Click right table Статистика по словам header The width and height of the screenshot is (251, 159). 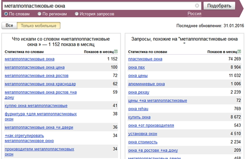pos(147,52)
